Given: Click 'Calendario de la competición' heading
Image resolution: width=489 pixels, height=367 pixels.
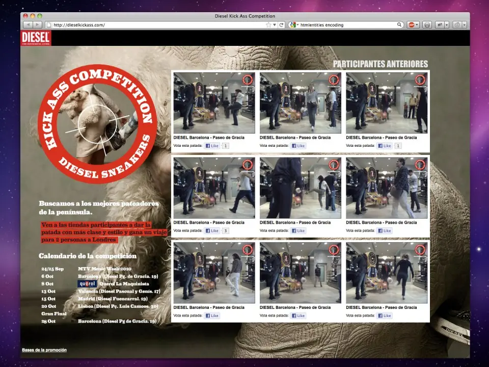Looking at the screenshot, I should click(88, 256).
